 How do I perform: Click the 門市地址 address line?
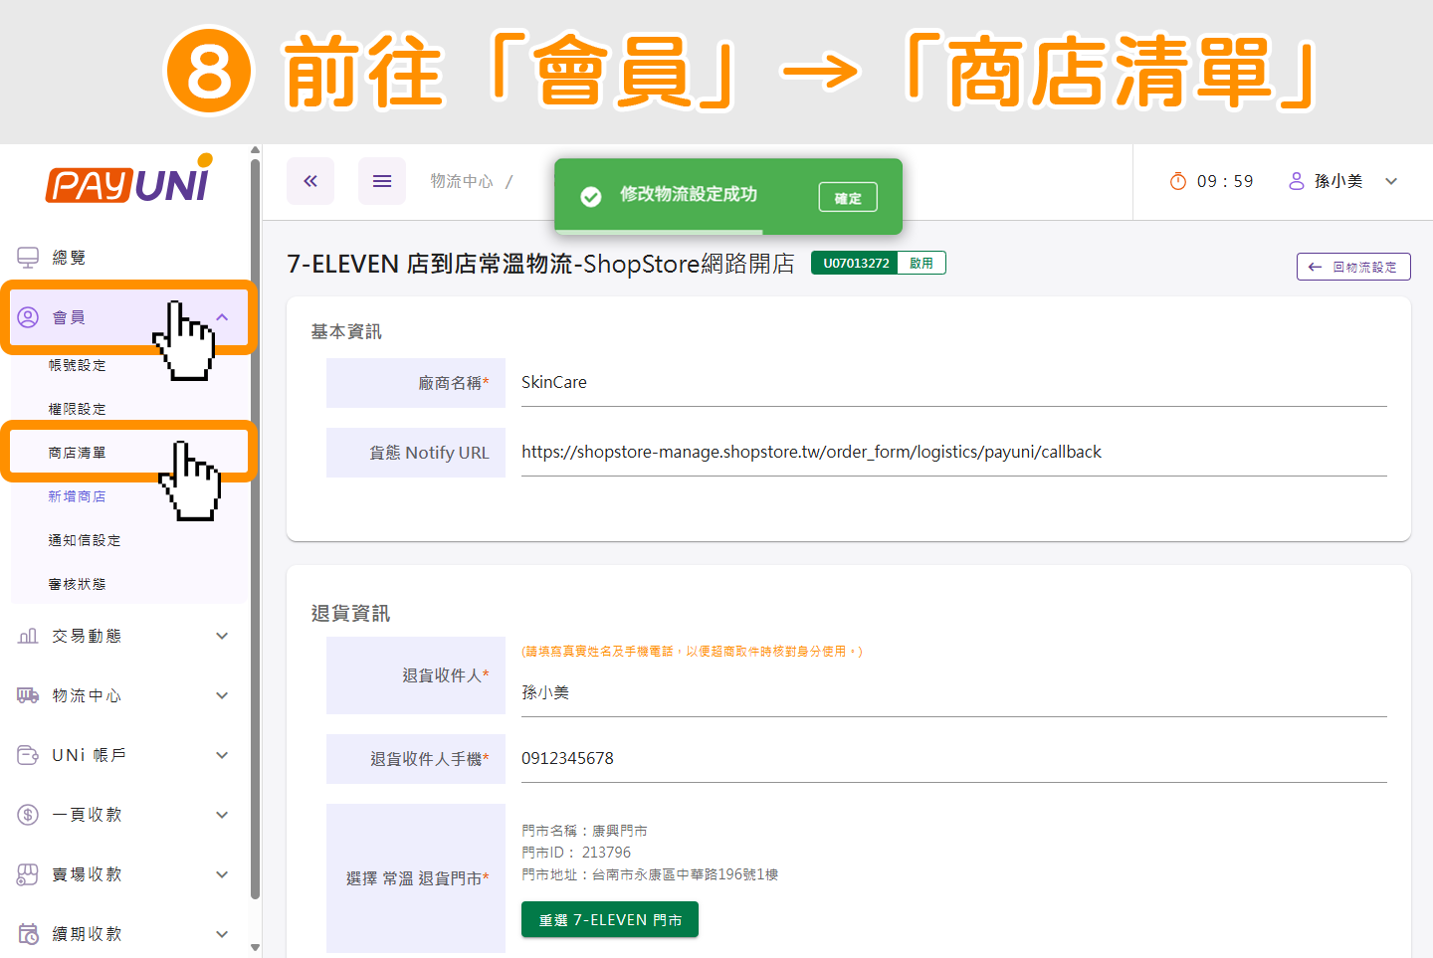[650, 874]
